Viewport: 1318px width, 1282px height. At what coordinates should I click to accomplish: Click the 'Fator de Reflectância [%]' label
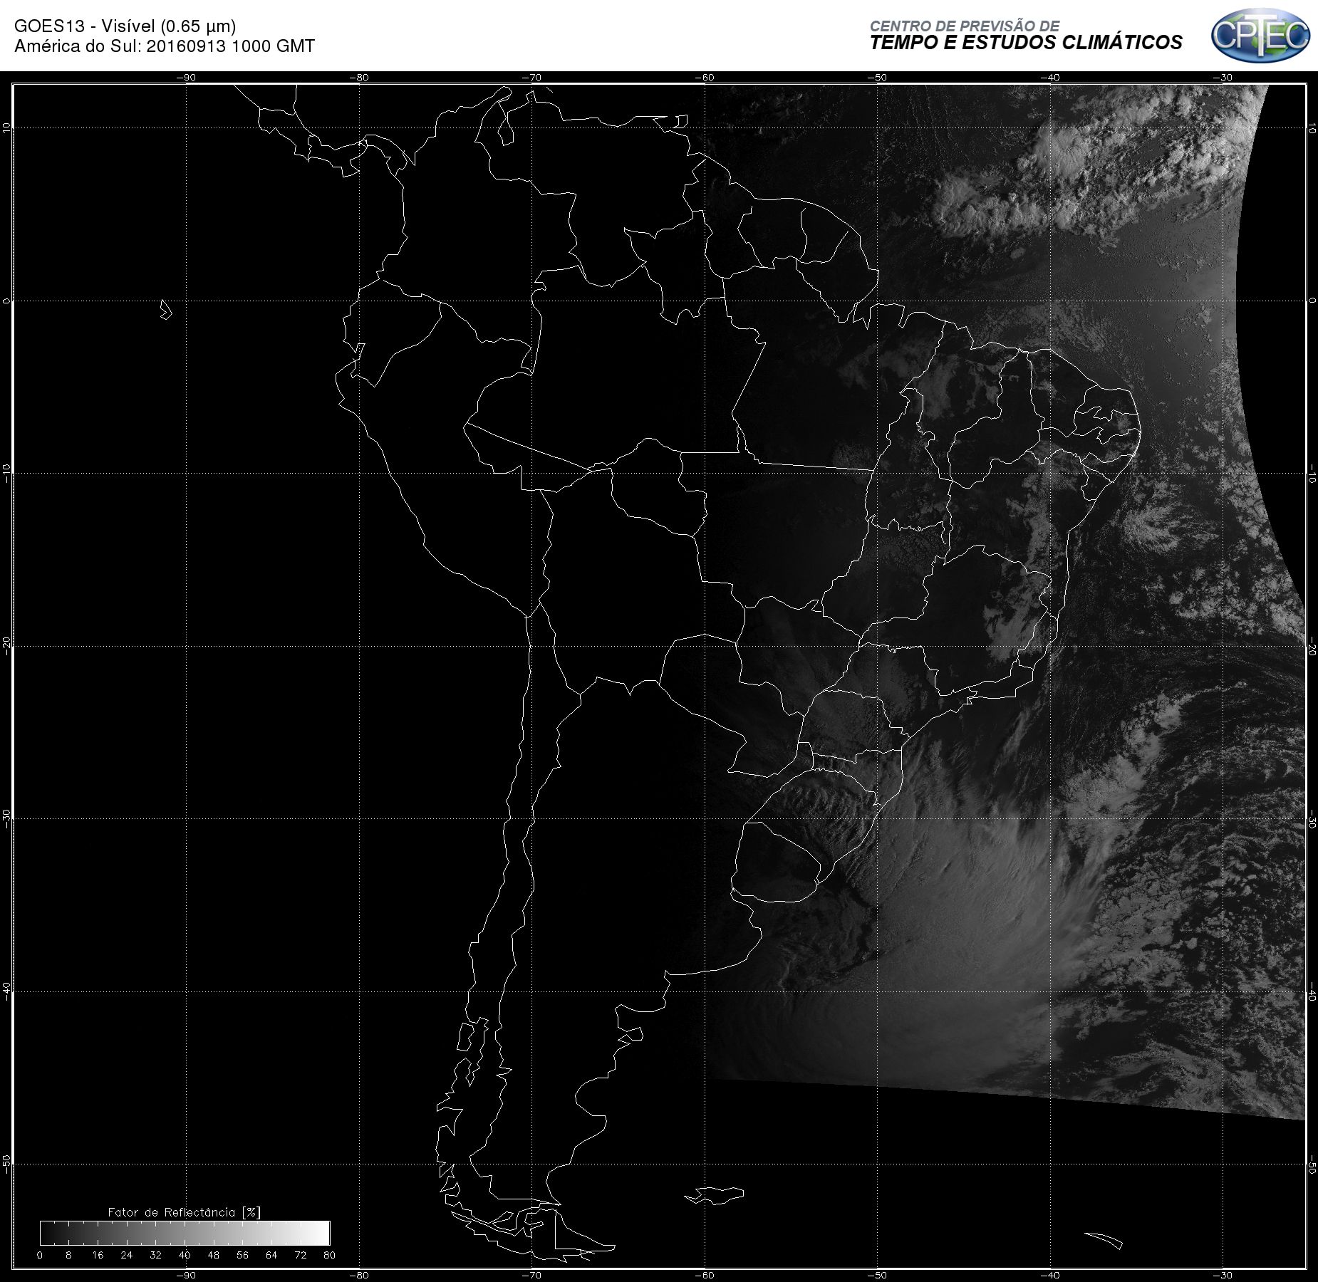coord(185,1211)
